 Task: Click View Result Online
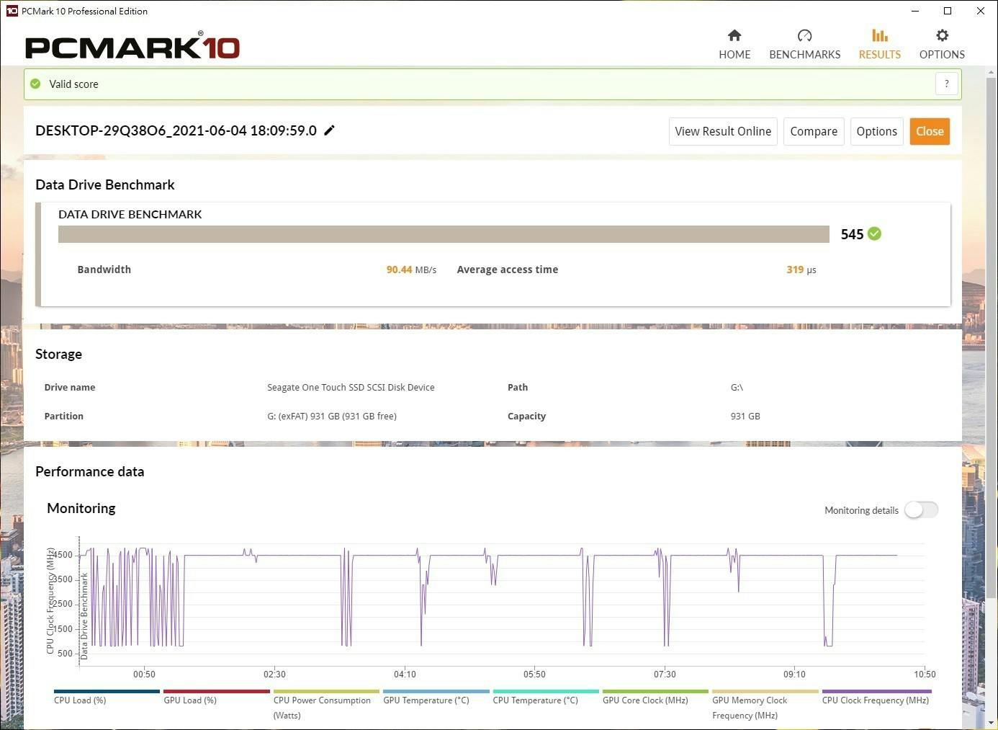click(x=723, y=131)
